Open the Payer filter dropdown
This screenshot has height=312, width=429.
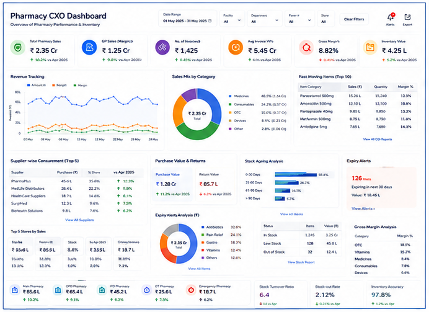tap(299, 19)
